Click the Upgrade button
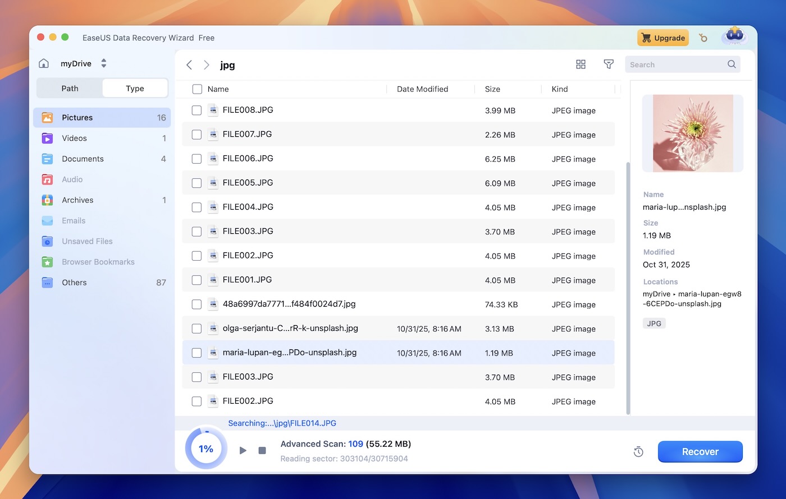This screenshot has height=499, width=786. coord(662,38)
